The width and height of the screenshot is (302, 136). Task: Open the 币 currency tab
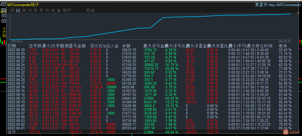(x=47, y=10)
